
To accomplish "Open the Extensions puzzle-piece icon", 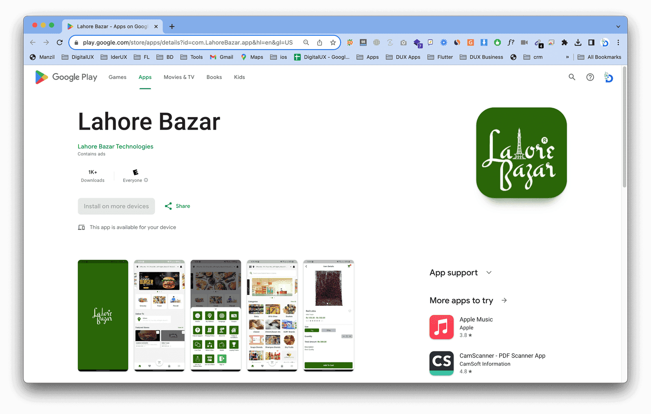I will (x=564, y=42).
